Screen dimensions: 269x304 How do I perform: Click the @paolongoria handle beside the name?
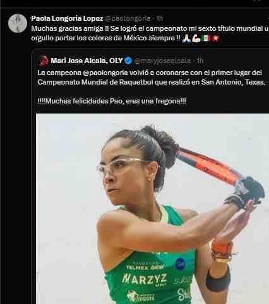point(128,18)
